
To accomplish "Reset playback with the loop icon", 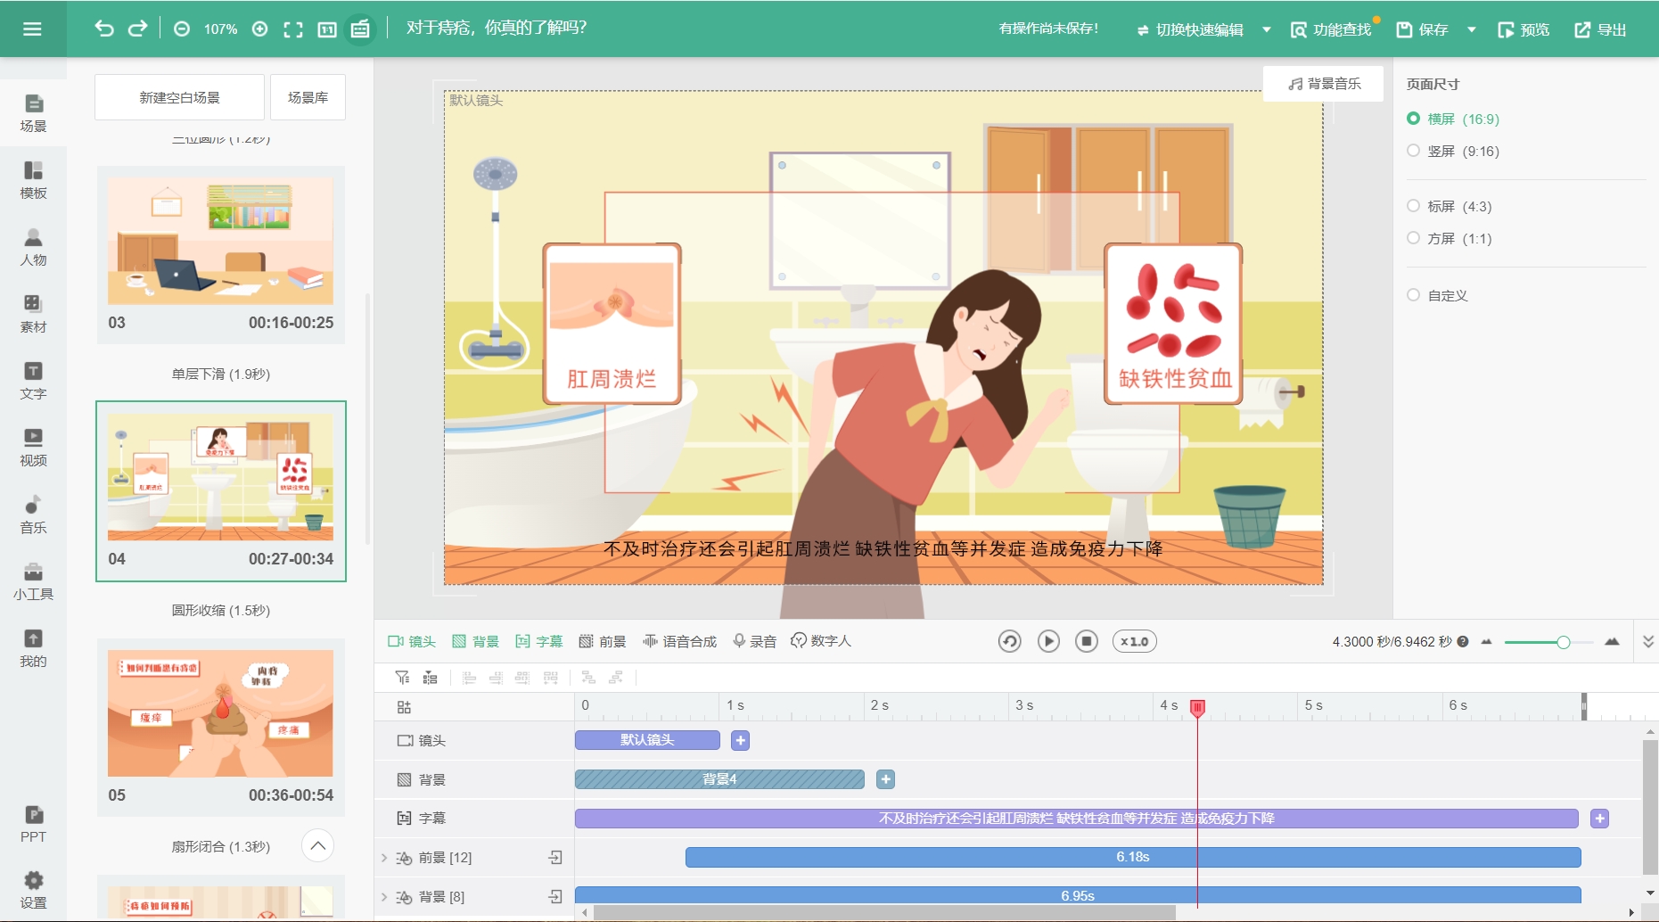I will click(1009, 641).
